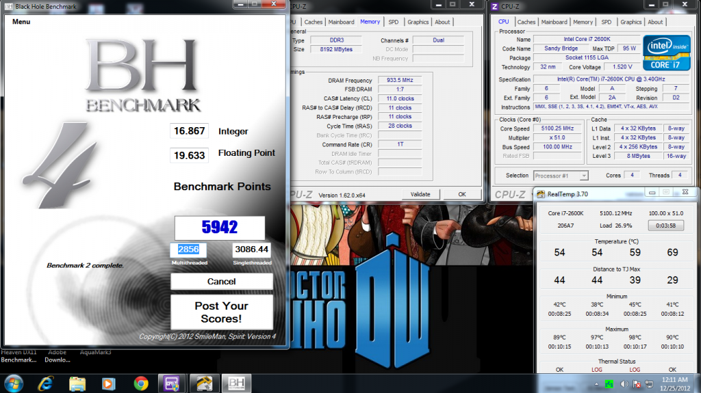
Task: Open Windows Explorer folder icon in taskbar
Action: [x=77, y=383]
